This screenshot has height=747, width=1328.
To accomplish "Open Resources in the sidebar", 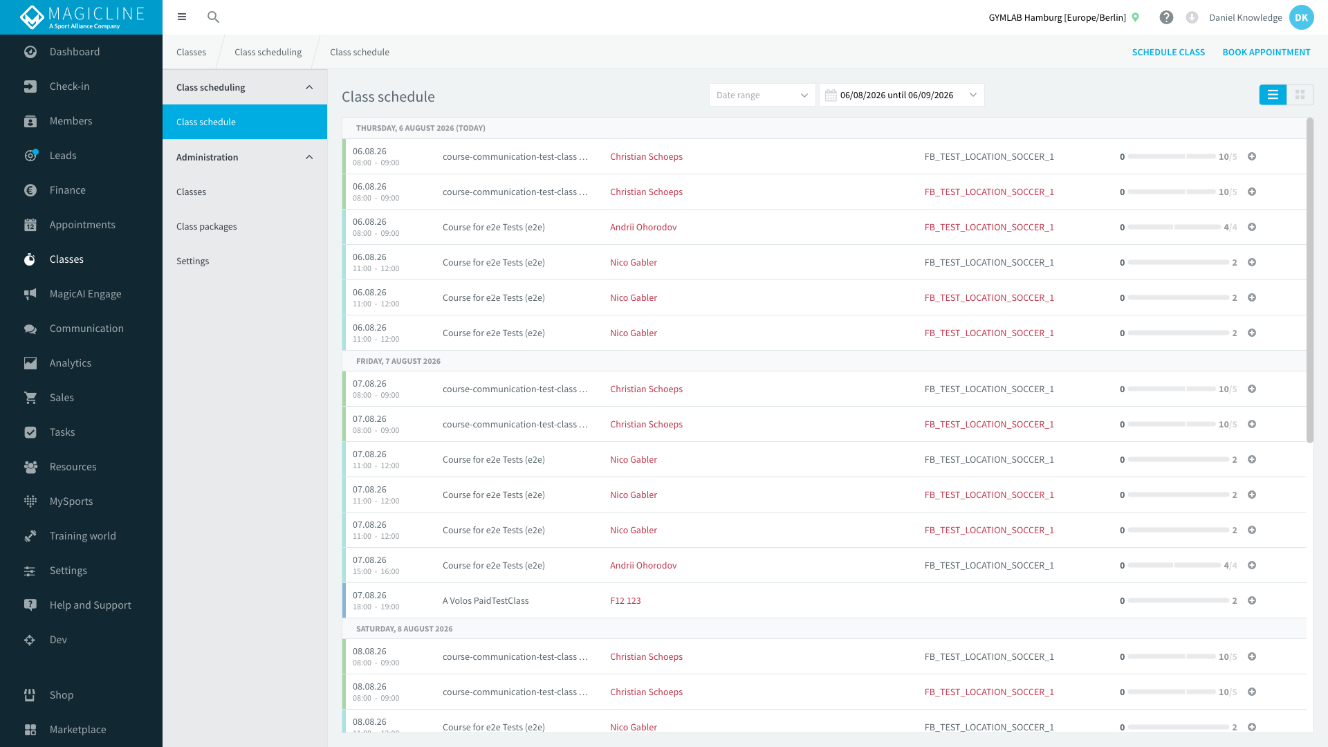I will [x=81, y=467].
